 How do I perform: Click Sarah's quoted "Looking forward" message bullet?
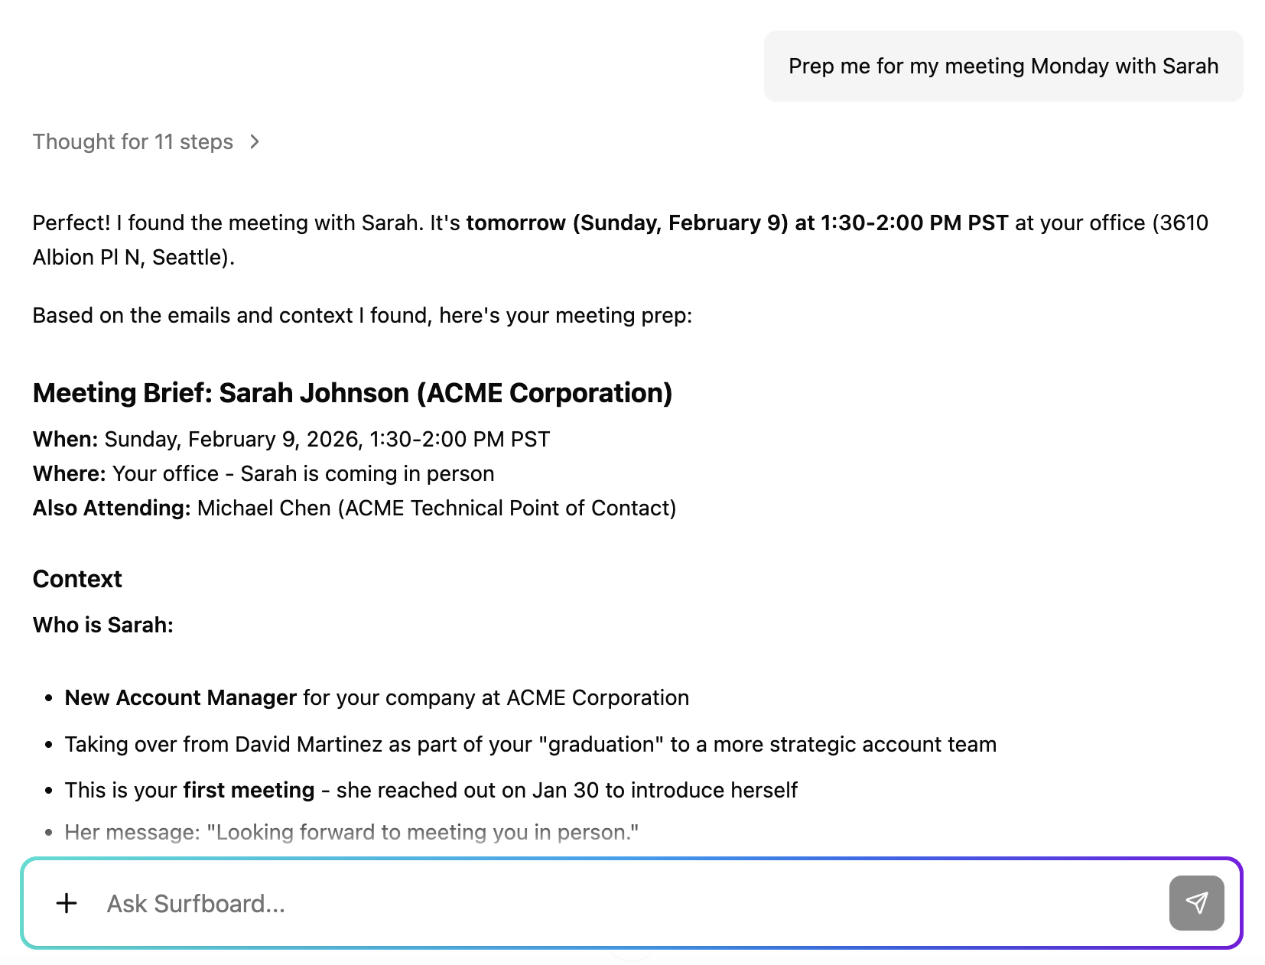(x=350, y=832)
